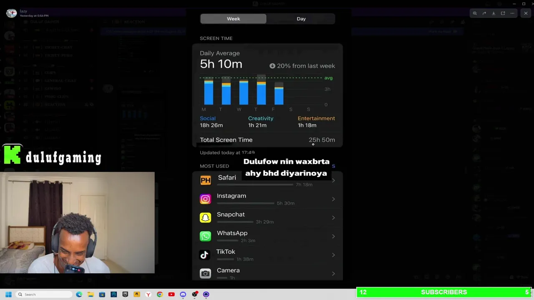This screenshot has height=300, width=534.
Task: Expand the TikTok row chevron
Action: coord(333,255)
